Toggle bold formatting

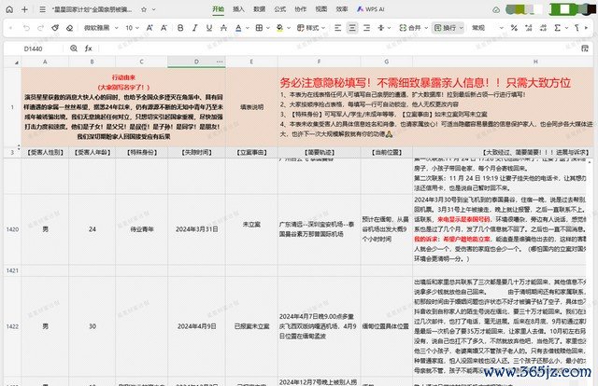coord(180,28)
